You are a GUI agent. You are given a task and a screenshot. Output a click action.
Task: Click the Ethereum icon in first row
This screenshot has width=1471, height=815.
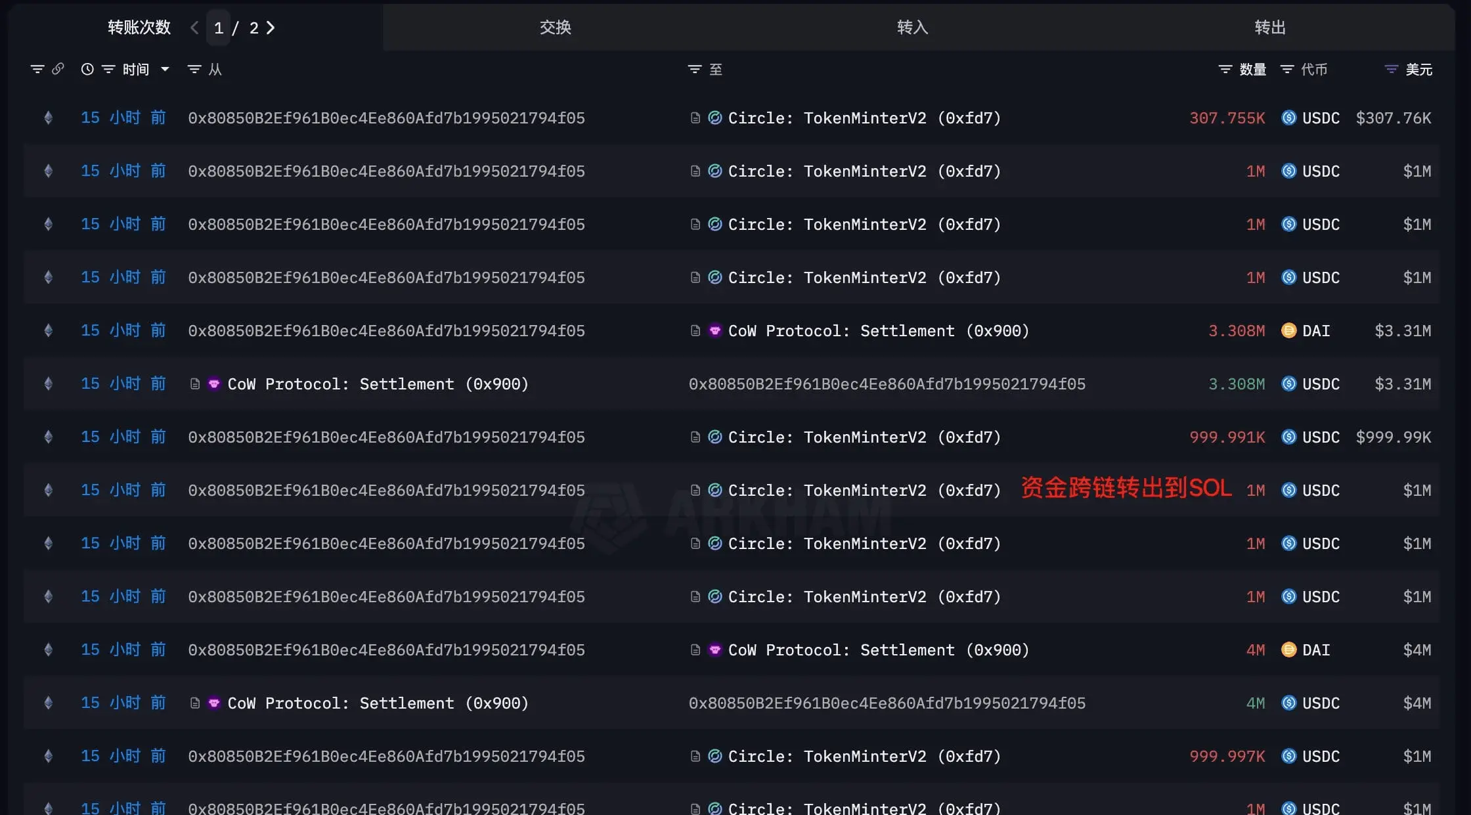(48, 118)
